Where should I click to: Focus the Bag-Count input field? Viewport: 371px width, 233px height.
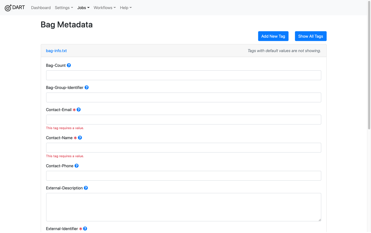pyautogui.click(x=184, y=75)
